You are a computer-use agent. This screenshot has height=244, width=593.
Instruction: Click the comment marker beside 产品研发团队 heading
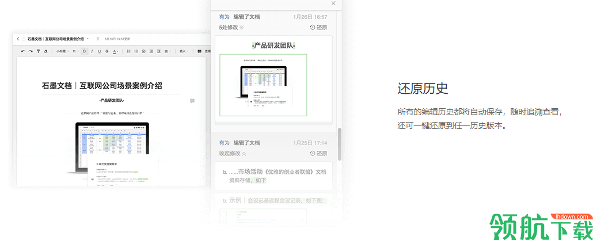coord(192,101)
